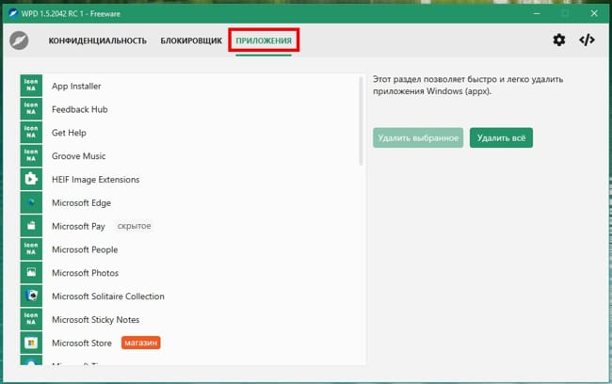Click the app list scrollbar thumb
The height and width of the screenshot is (384, 612).
point(361,120)
